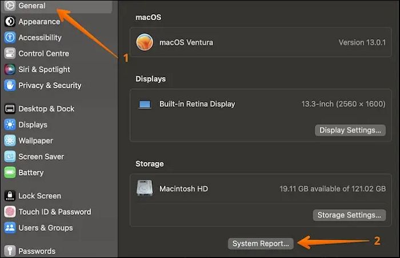Click the System Report button
The width and height of the screenshot is (400, 258).
[261, 243]
